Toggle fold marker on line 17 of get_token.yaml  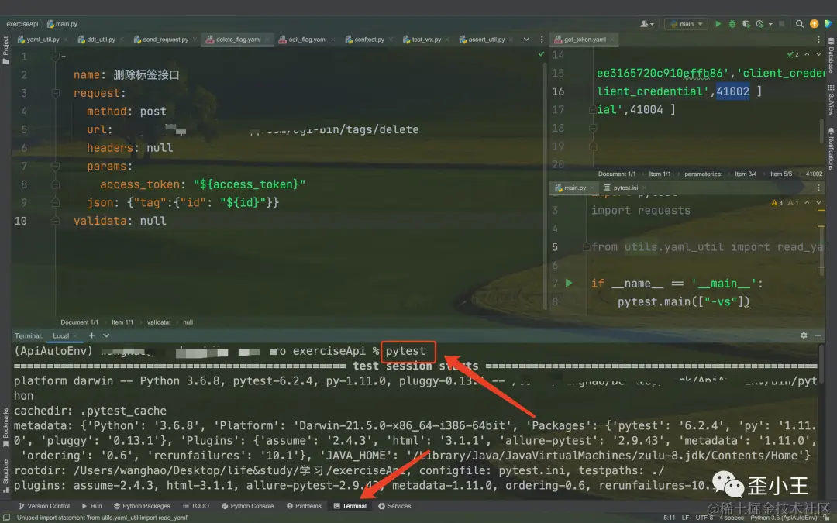(x=593, y=109)
